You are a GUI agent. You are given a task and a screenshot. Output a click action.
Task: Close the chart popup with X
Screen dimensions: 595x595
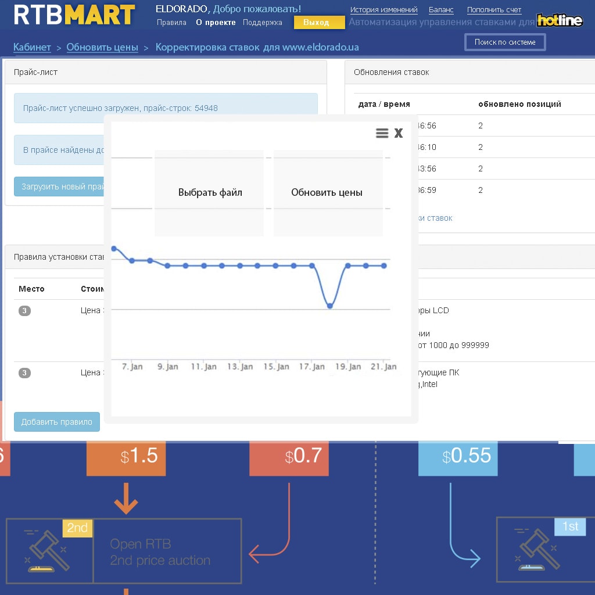pyautogui.click(x=399, y=133)
